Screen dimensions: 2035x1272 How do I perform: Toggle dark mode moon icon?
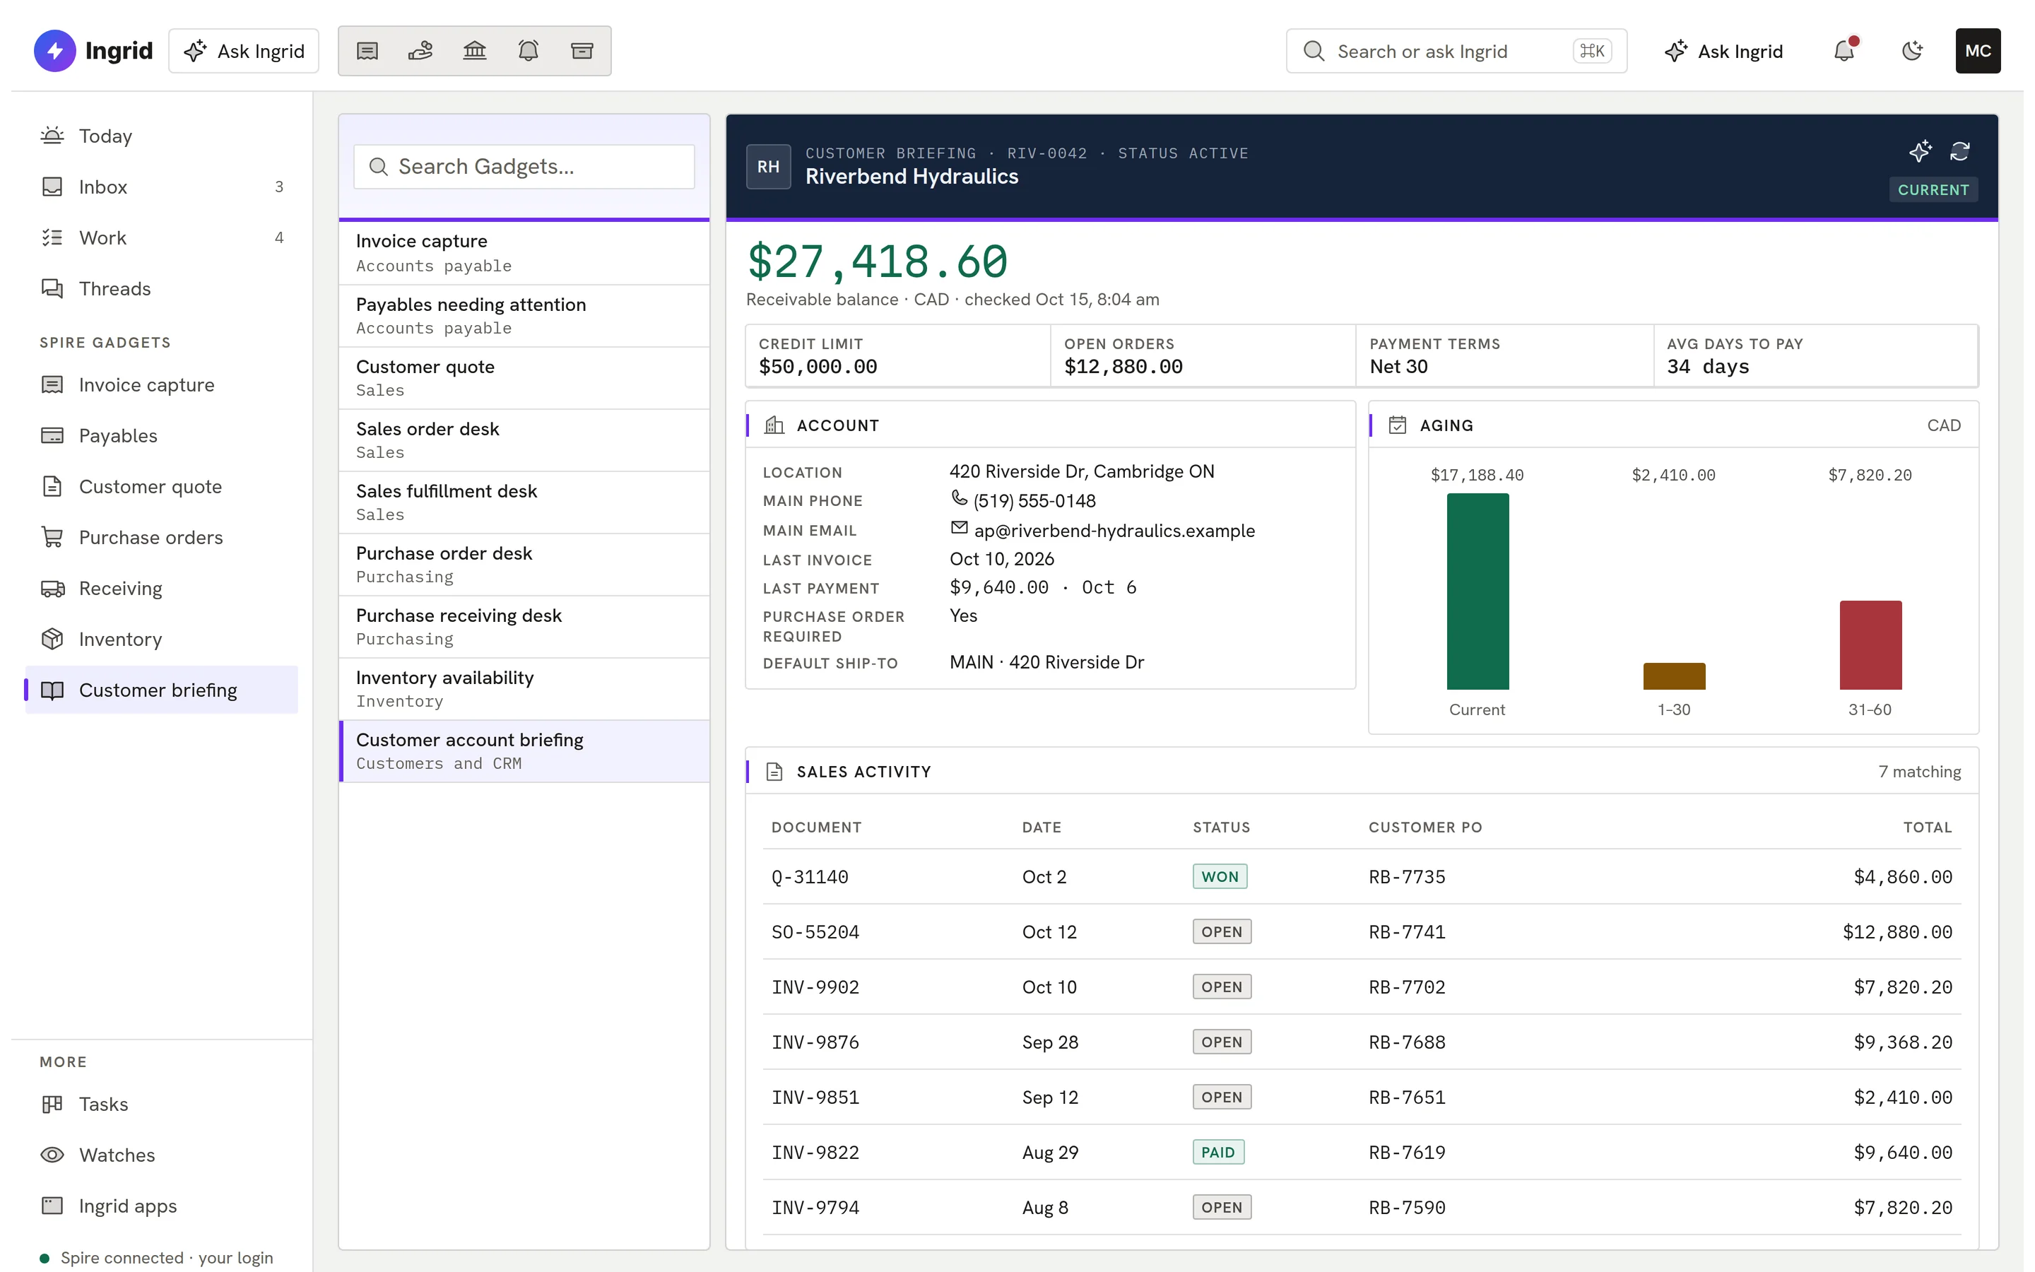(1912, 52)
